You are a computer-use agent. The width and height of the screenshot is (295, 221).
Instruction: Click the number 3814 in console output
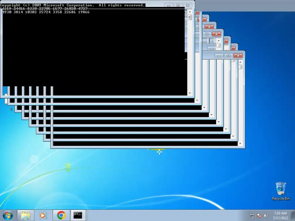(18, 12)
